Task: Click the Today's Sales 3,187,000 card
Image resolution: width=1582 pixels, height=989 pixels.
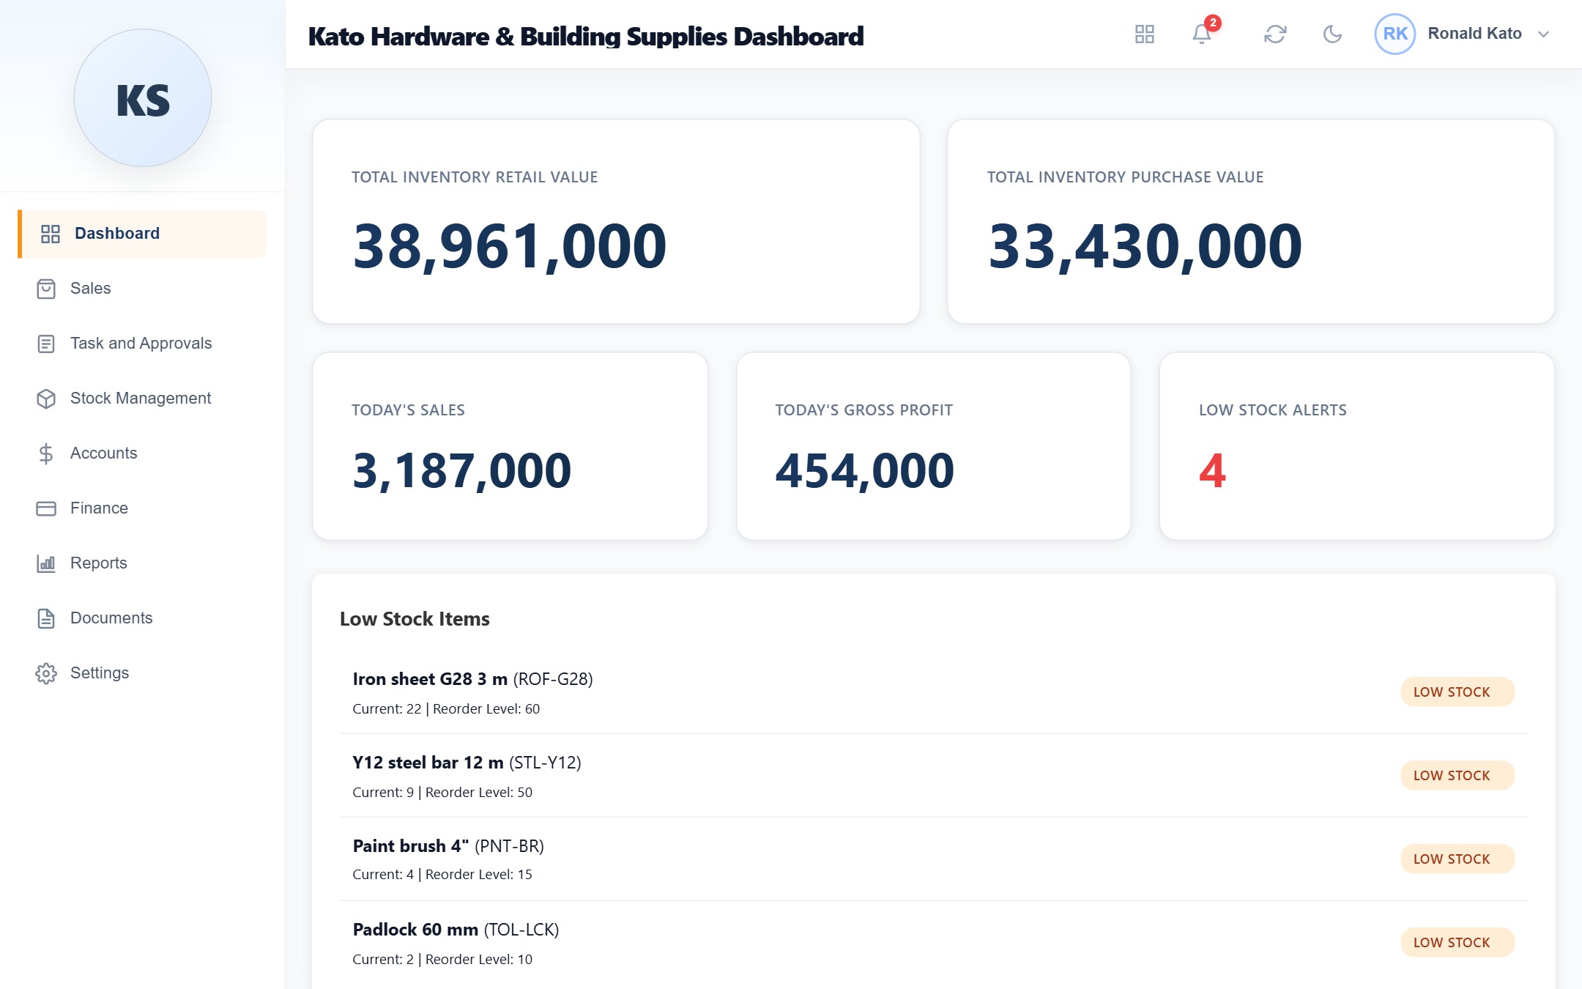Action: [x=510, y=446]
